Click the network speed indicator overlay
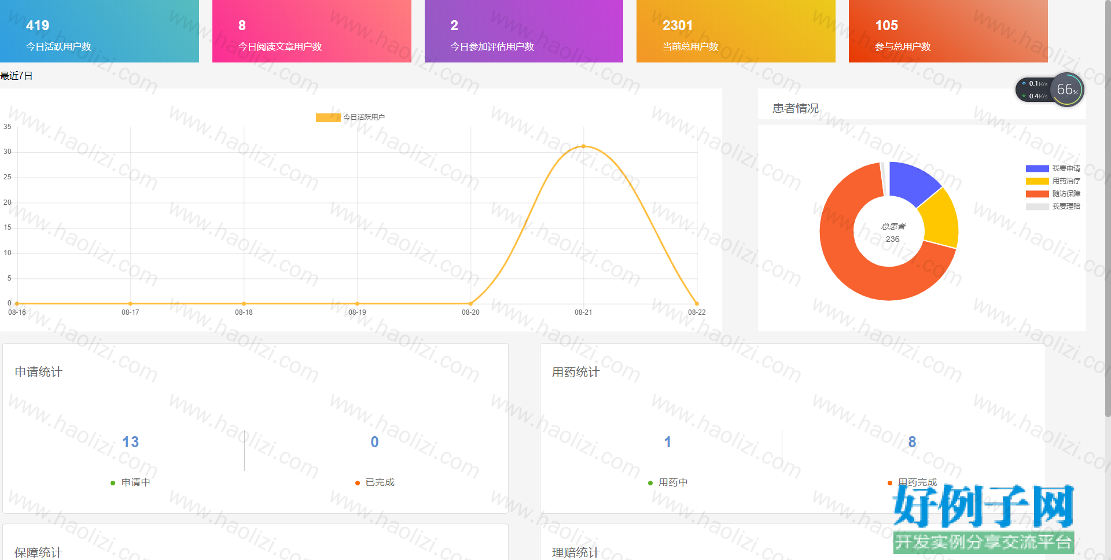The image size is (1111, 560). click(x=1035, y=90)
